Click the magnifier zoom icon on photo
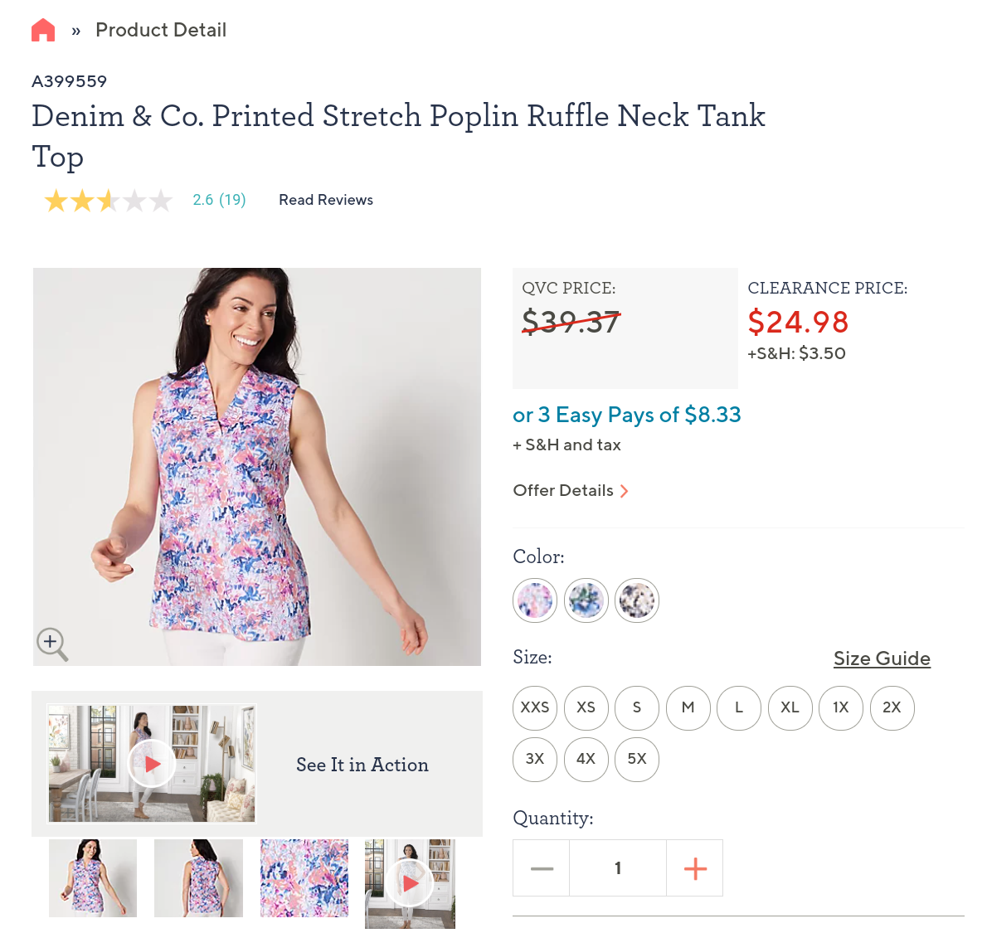Image resolution: width=987 pixels, height=933 pixels. (x=51, y=643)
